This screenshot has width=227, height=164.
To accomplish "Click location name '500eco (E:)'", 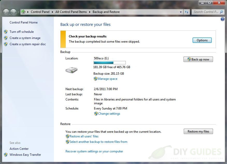I will point(101,58).
